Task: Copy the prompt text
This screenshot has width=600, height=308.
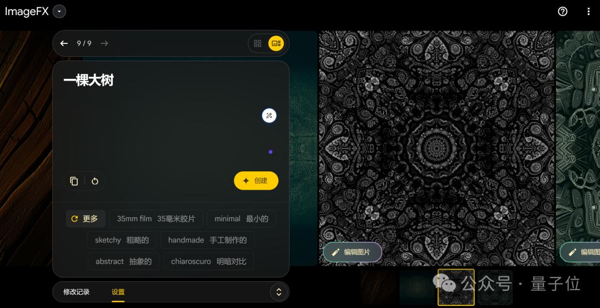Action: tap(74, 181)
